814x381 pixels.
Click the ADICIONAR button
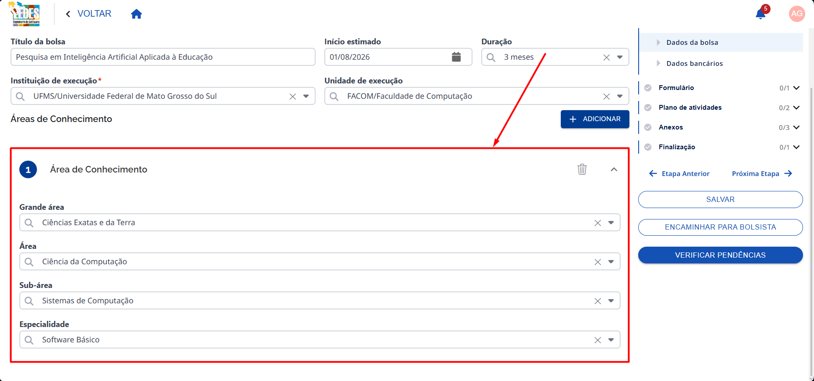tap(595, 119)
